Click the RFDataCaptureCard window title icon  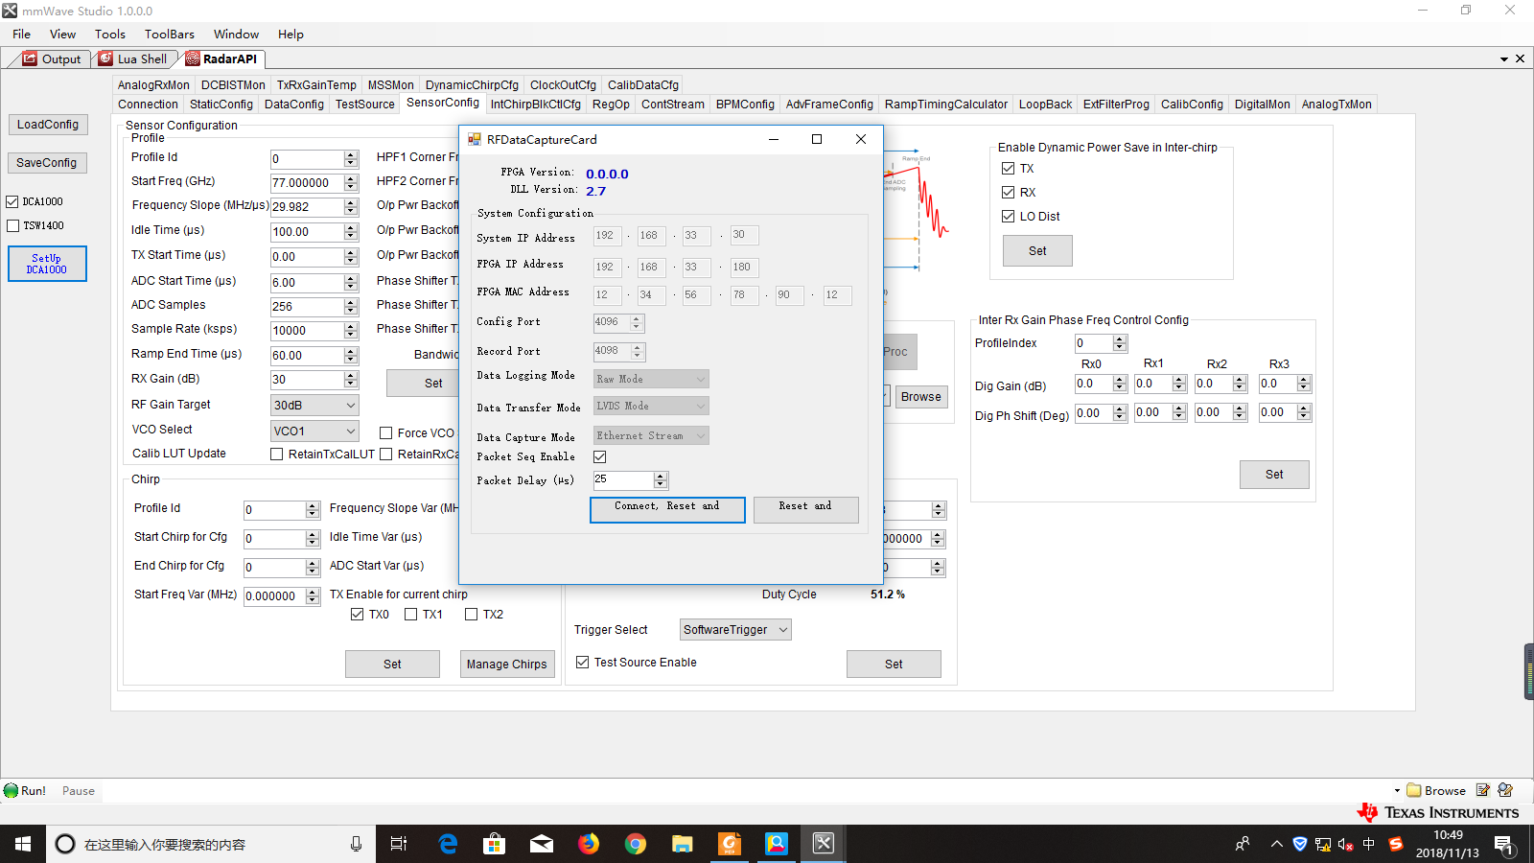(x=475, y=139)
